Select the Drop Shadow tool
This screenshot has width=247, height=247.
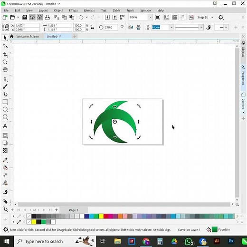5,143
